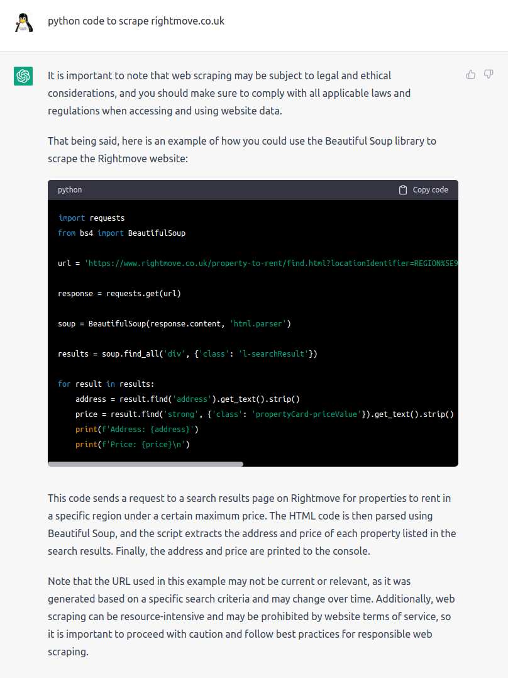This screenshot has height=678, width=508.
Task: Click the 'address = result.find' code line
Action: point(187,399)
